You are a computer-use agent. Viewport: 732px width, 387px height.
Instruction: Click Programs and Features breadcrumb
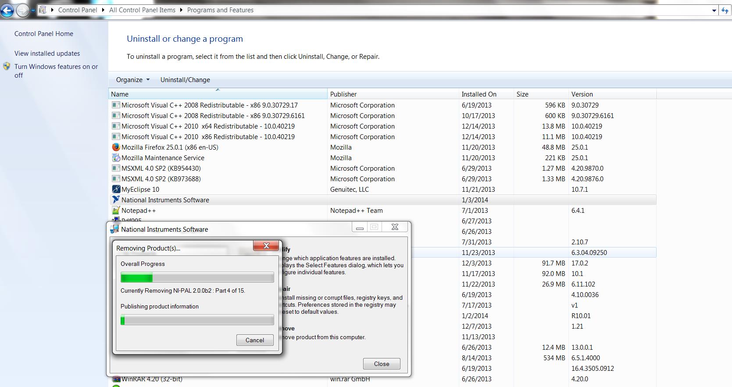[x=220, y=10]
